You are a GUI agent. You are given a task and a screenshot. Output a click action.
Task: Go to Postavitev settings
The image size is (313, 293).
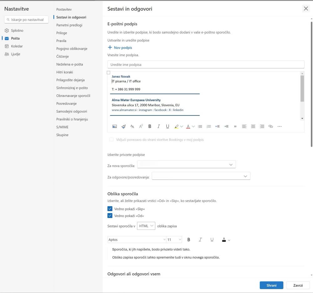point(64,9)
